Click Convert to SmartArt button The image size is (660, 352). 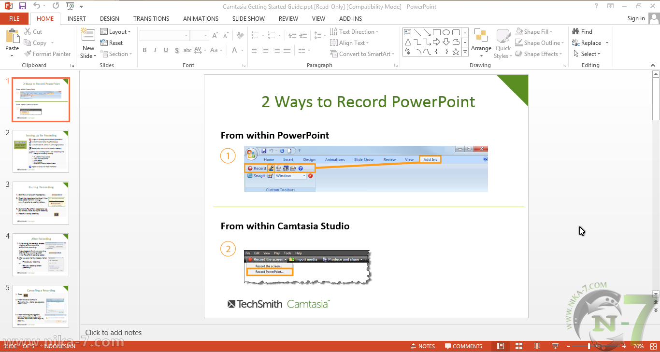pyautogui.click(x=362, y=54)
